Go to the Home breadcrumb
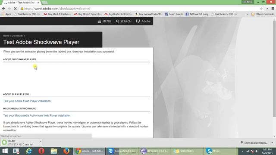 6,36
